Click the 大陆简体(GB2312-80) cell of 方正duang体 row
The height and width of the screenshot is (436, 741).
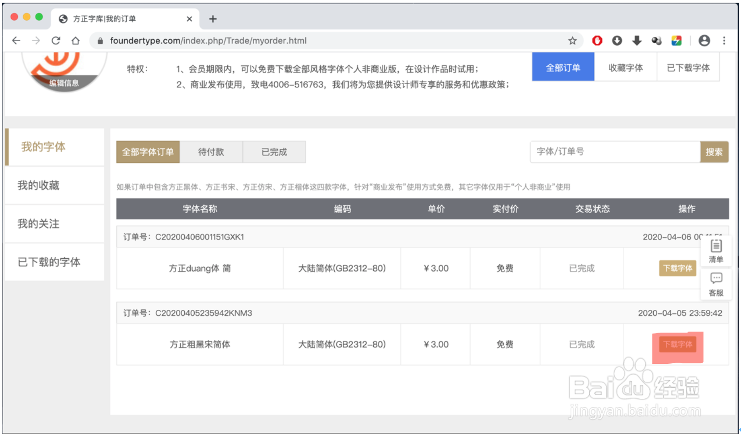[342, 268]
